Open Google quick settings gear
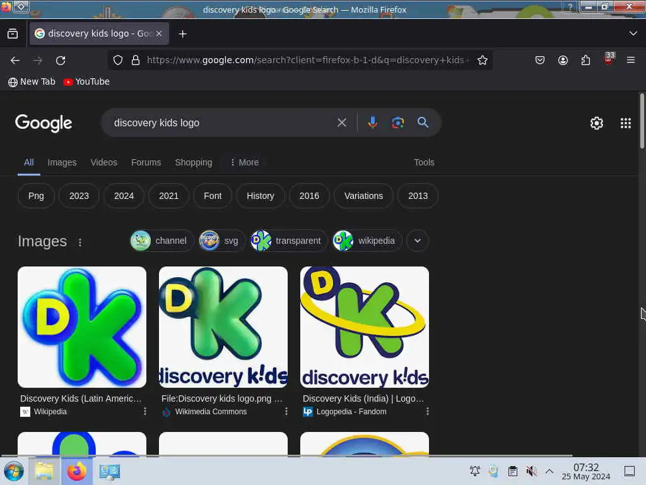This screenshot has width=646, height=485. pos(597,123)
